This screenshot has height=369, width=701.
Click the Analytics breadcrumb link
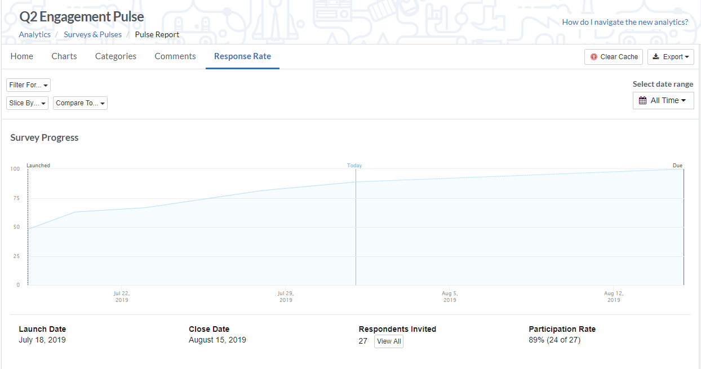point(34,34)
